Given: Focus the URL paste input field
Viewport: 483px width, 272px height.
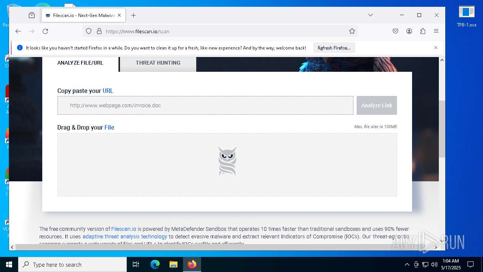Looking at the screenshot, I should (205, 105).
